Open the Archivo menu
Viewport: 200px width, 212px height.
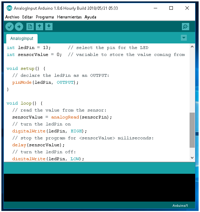[x=12, y=17]
